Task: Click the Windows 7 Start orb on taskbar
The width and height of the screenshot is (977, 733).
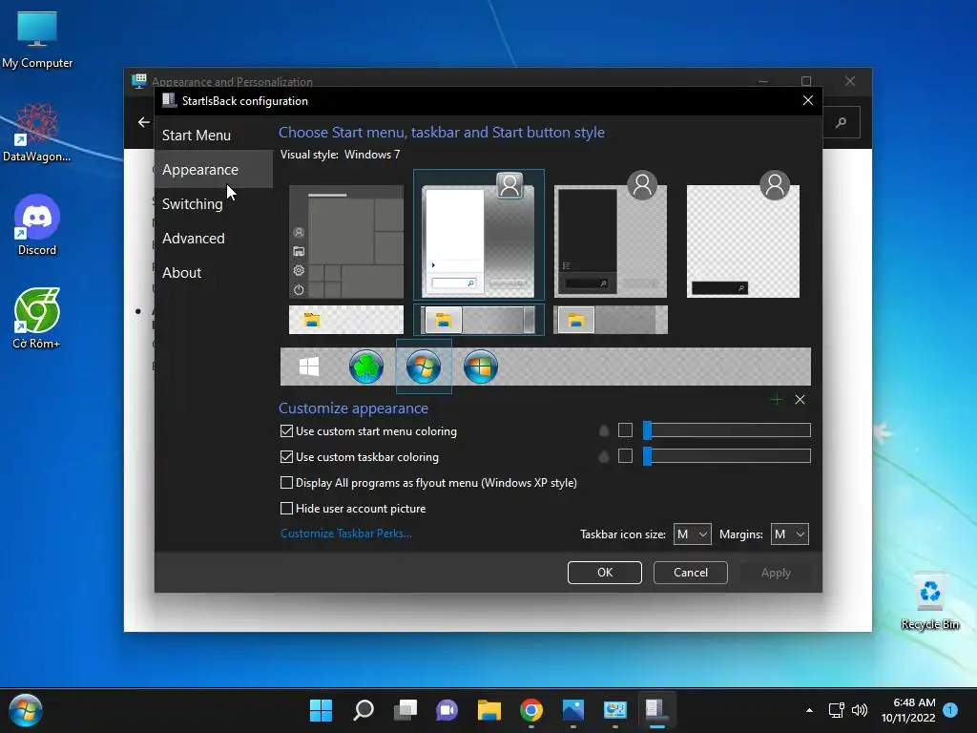Action: pos(25,710)
